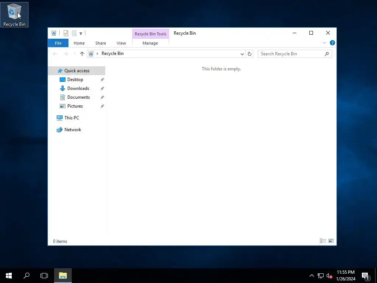Click File Explorer taskbar button
This screenshot has height=283, width=377.
click(63, 276)
